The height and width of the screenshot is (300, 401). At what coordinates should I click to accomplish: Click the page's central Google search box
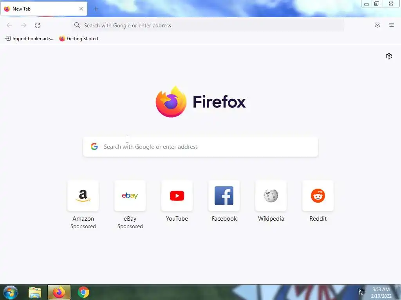click(x=200, y=147)
